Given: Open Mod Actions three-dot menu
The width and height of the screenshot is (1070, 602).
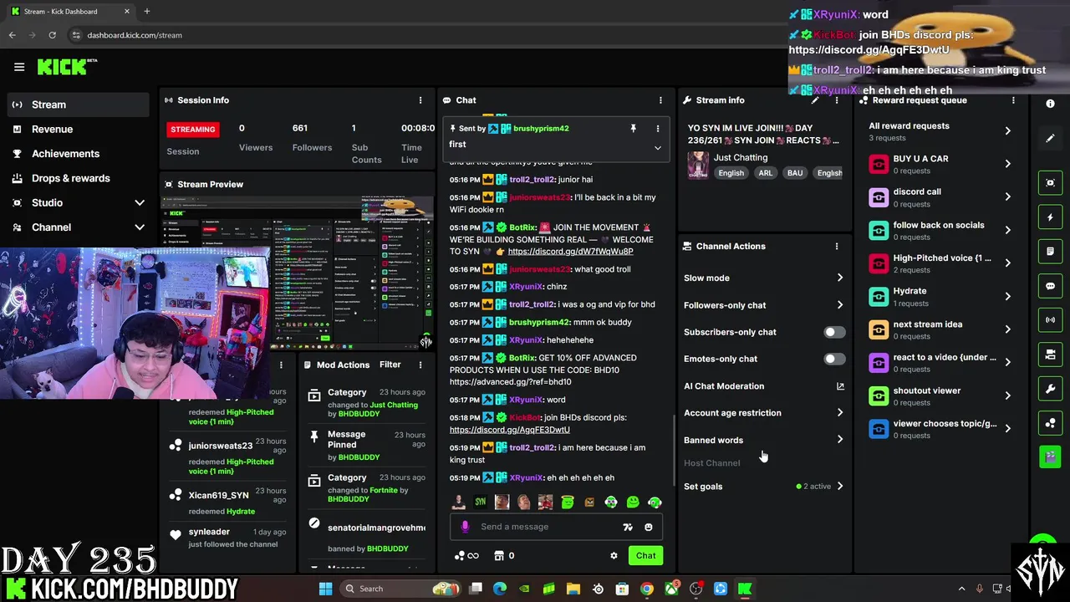Looking at the screenshot, I should click(420, 365).
